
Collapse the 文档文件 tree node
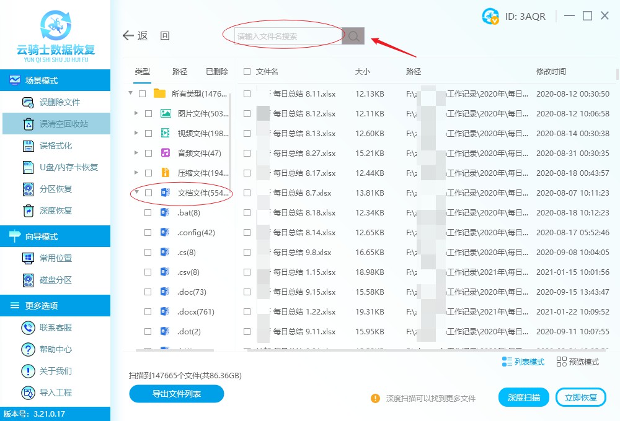point(137,192)
